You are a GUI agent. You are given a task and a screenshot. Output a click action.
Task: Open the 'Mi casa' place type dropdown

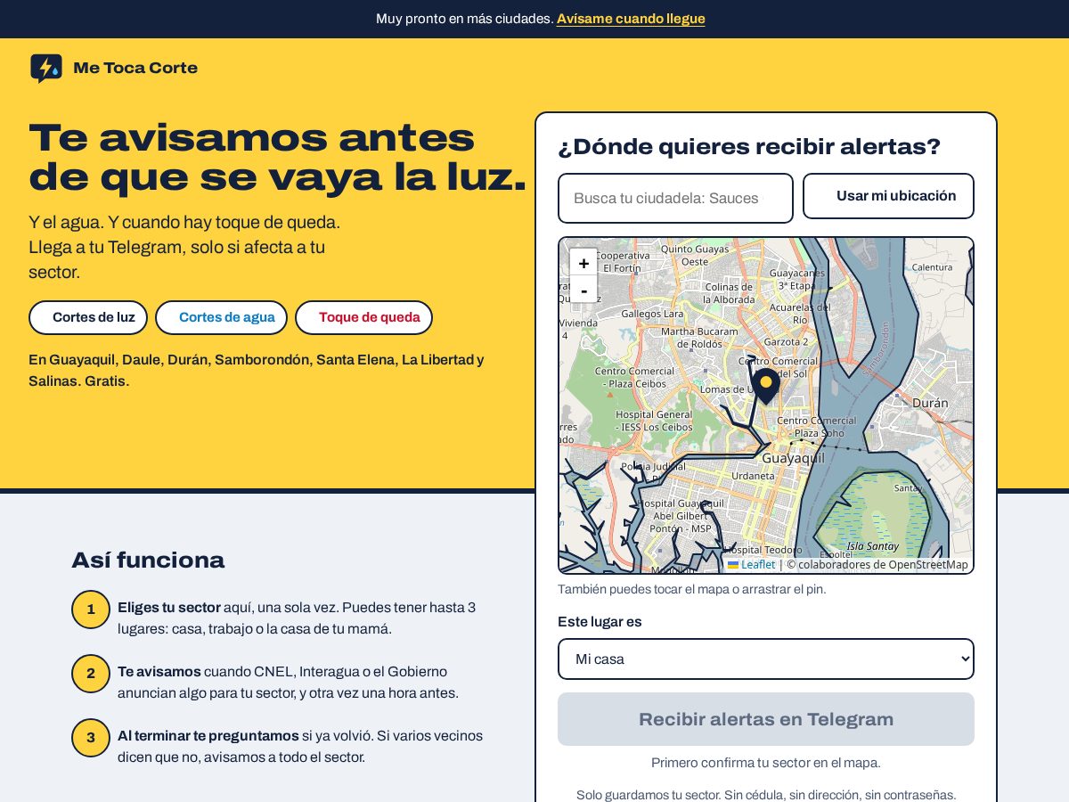point(766,659)
